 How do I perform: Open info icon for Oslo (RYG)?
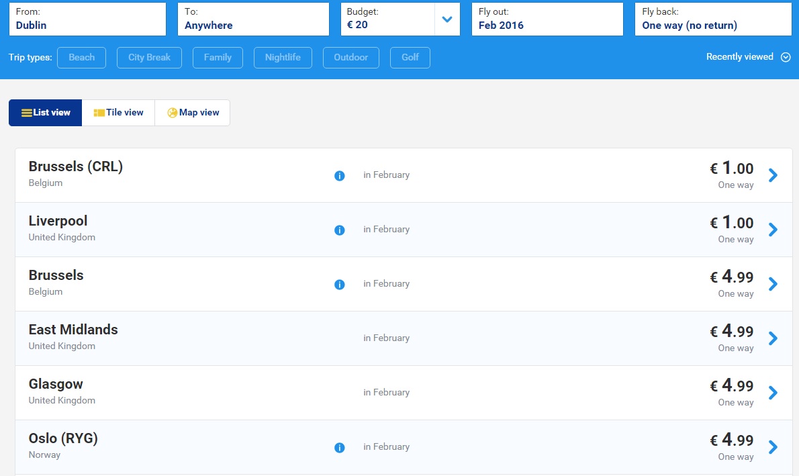[x=340, y=448]
